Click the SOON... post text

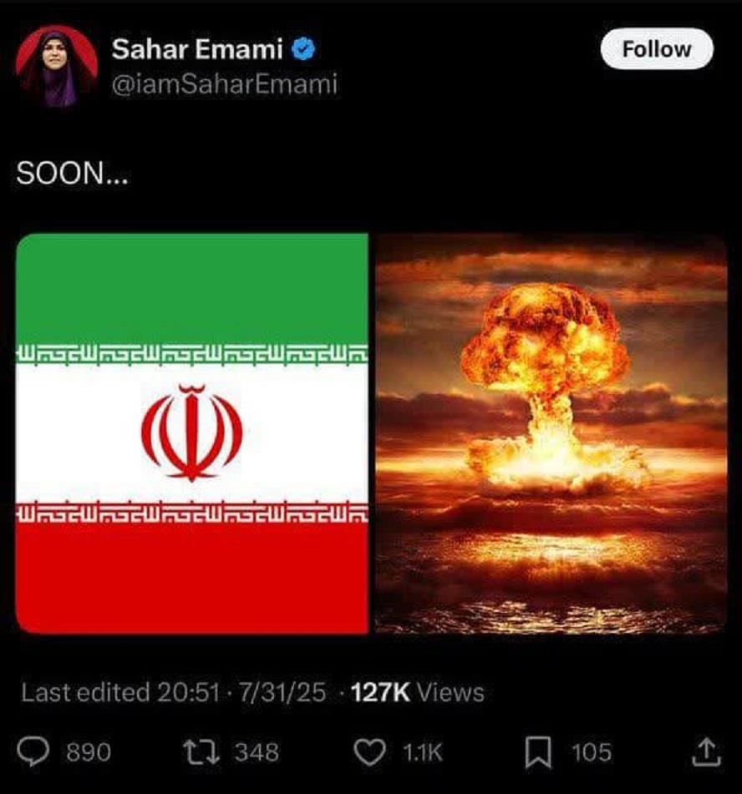(x=73, y=173)
